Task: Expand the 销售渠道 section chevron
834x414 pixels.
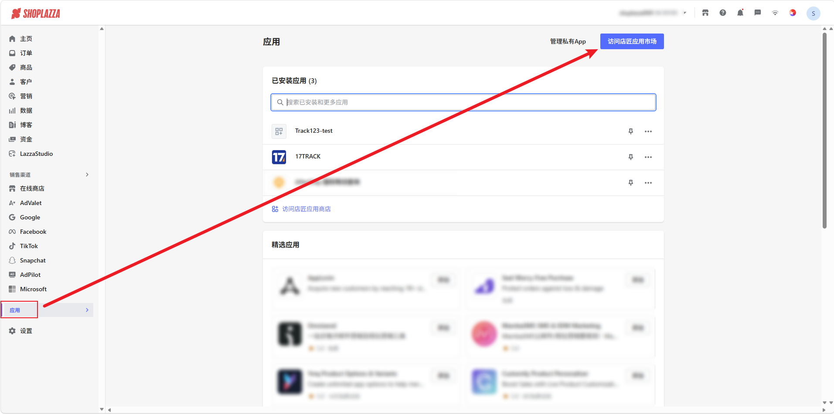Action: [x=87, y=175]
